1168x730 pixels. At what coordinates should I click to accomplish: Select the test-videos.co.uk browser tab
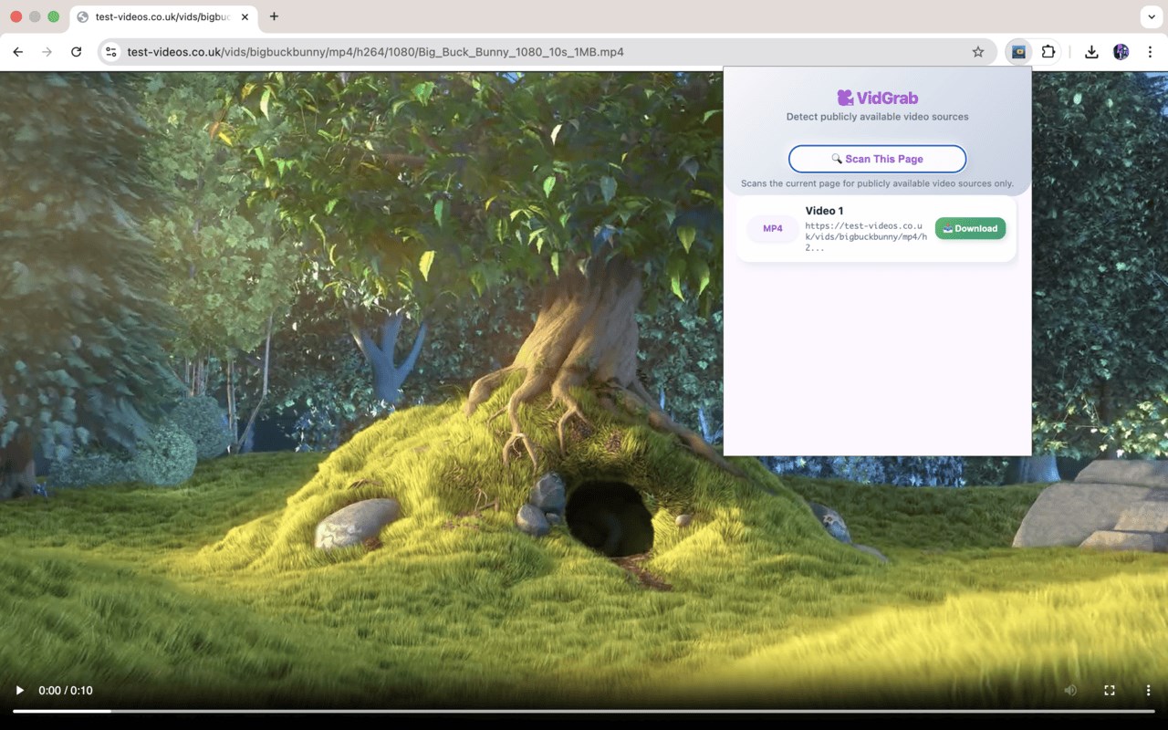point(164,17)
